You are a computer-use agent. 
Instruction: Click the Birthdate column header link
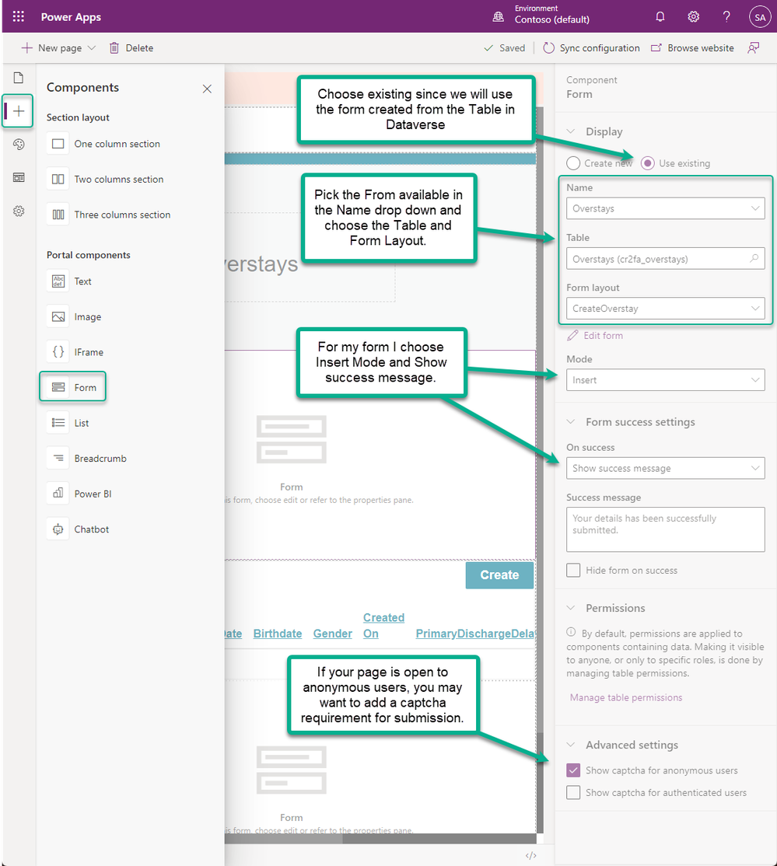coord(278,634)
